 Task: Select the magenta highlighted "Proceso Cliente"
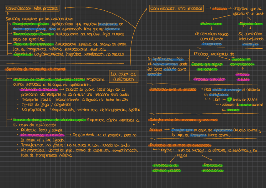point(243,77)
